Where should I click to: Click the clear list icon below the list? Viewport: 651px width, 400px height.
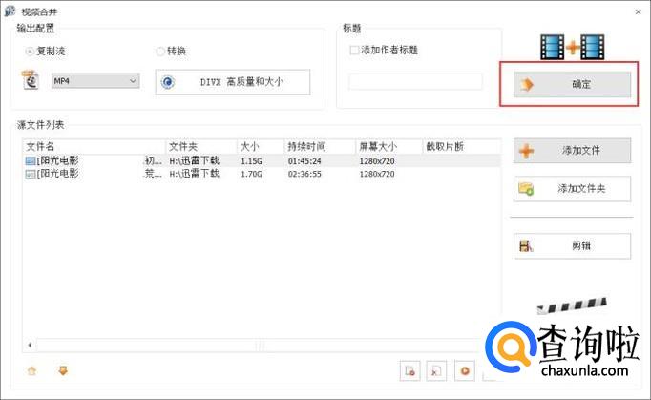tap(436, 370)
